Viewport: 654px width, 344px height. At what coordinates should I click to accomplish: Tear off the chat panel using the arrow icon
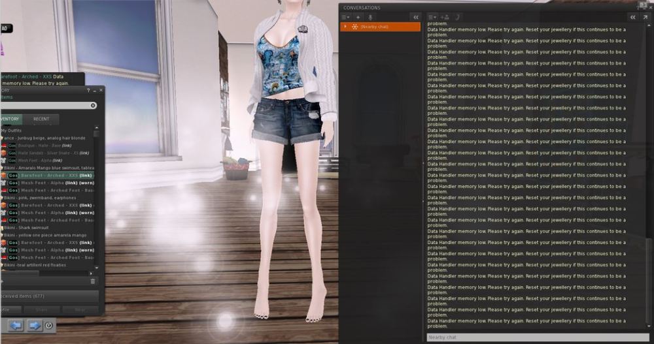pos(646,17)
